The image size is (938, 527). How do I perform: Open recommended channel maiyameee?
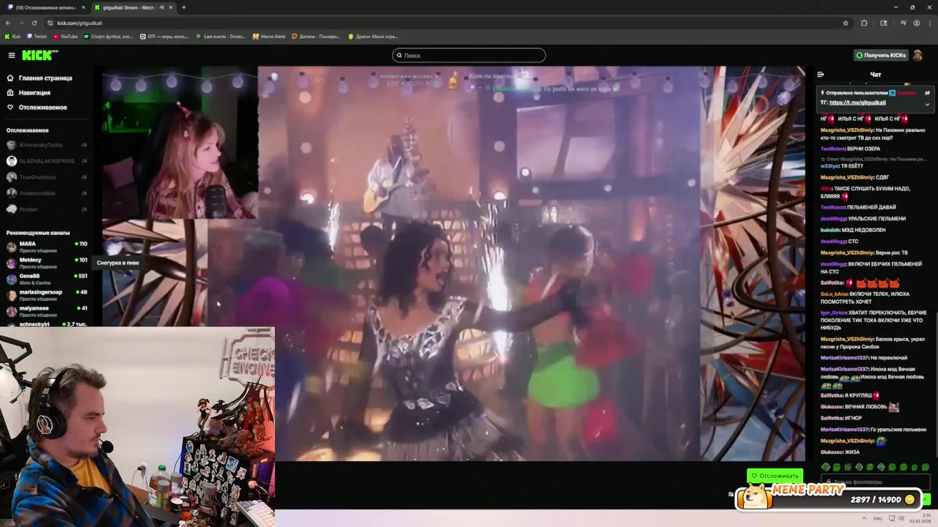point(46,310)
